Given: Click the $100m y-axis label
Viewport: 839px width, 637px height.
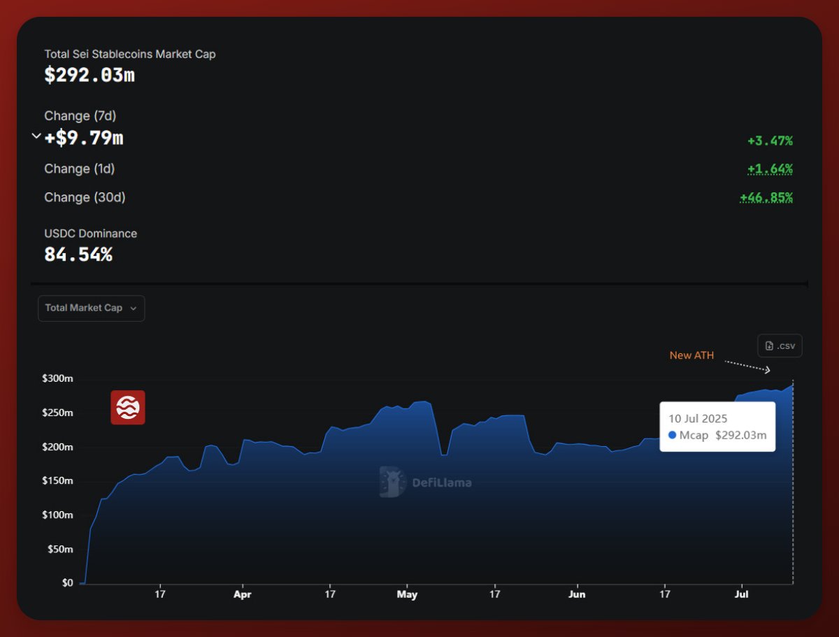Looking at the screenshot, I should [59, 515].
